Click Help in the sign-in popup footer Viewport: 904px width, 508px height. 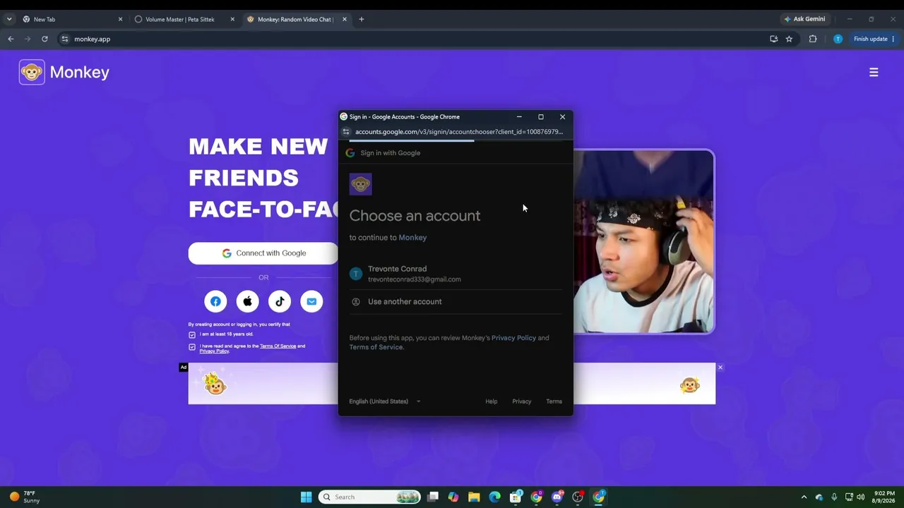pyautogui.click(x=492, y=401)
